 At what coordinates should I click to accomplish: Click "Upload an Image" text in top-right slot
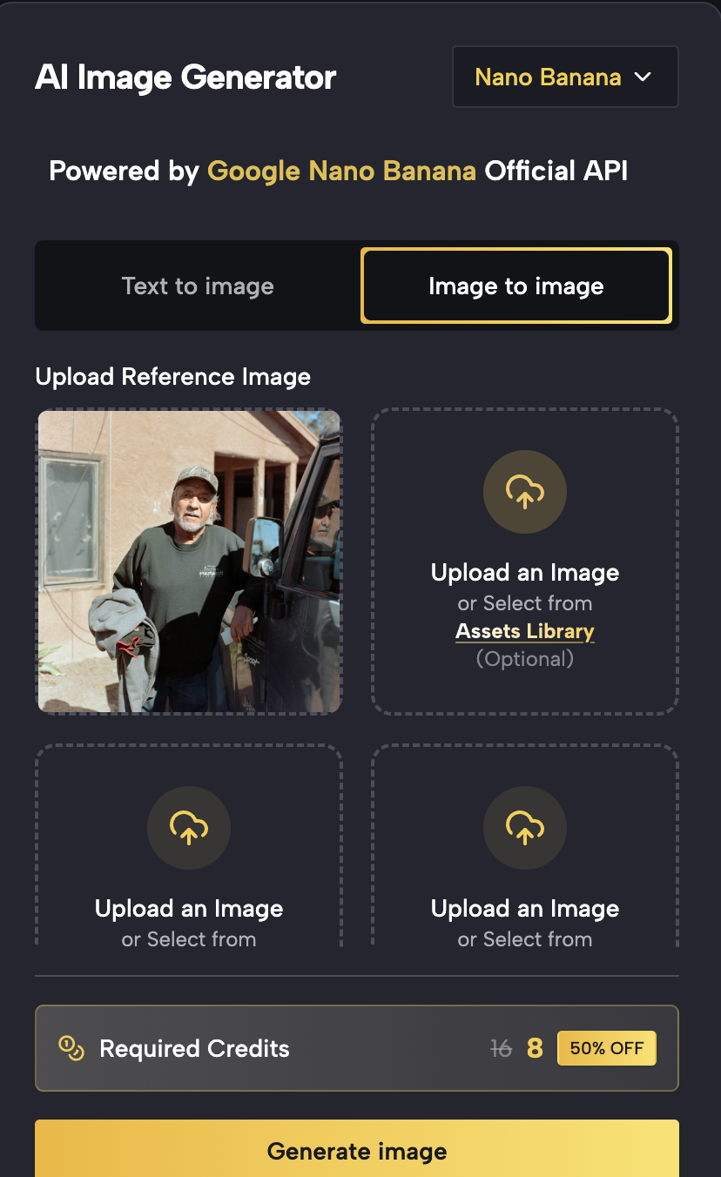(x=525, y=573)
